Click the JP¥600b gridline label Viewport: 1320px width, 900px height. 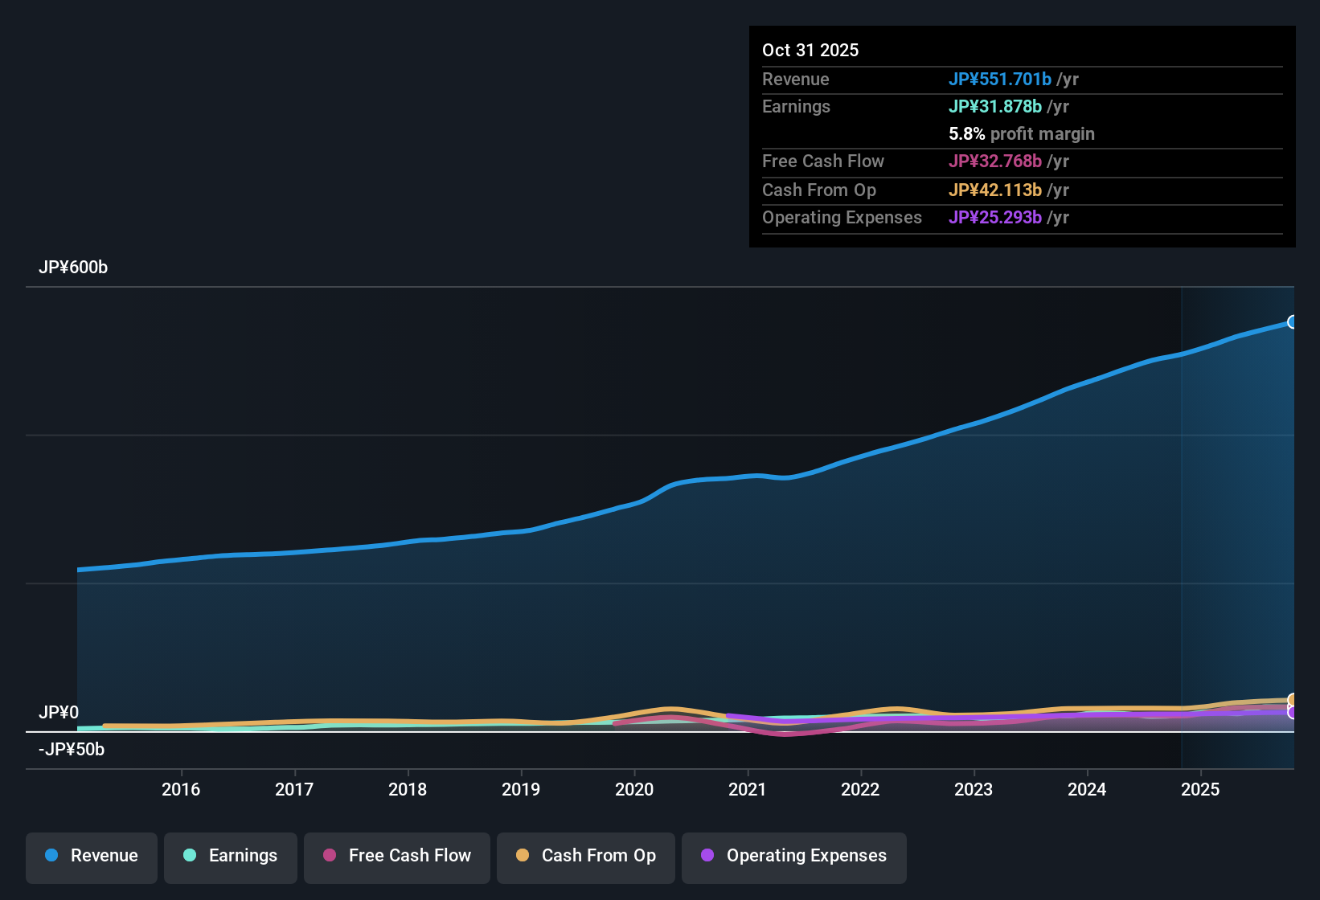[74, 268]
